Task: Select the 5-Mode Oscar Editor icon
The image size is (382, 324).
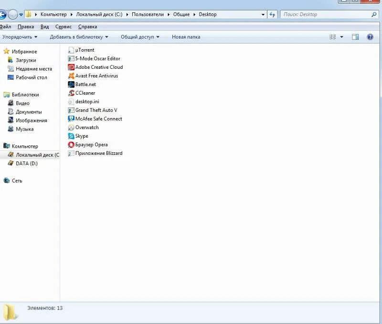Action: pyautogui.click(x=71, y=58)
